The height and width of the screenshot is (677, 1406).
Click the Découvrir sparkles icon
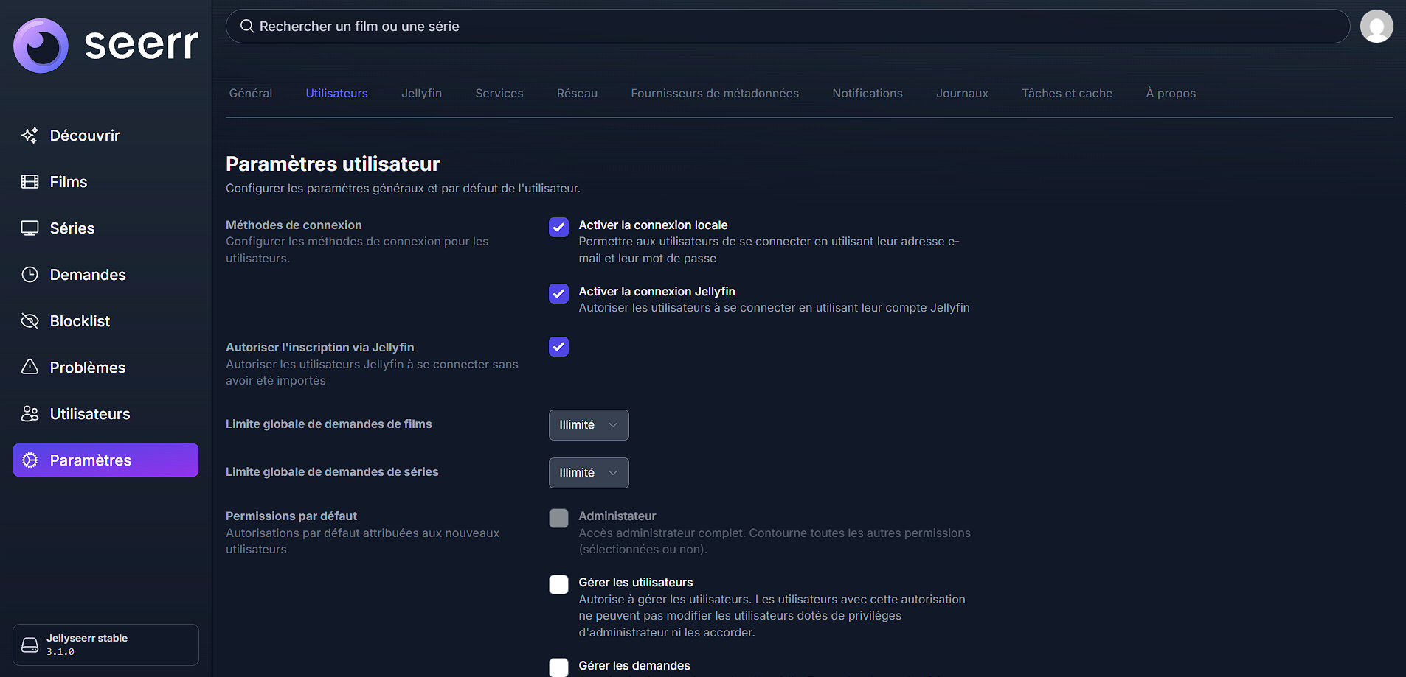coord(30,136)
